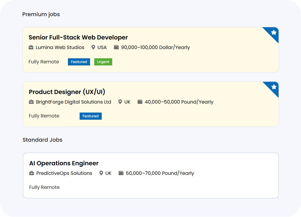Click the green Urgent tag
The image size is (301, 217).
point(103,62)
